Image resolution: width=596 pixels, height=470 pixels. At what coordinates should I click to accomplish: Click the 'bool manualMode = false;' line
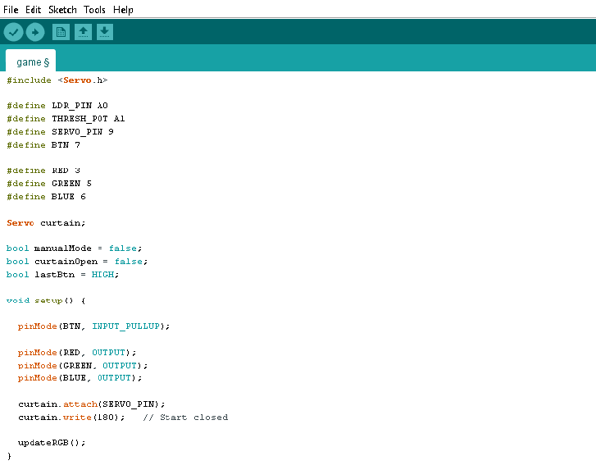[x=74, y=248]
